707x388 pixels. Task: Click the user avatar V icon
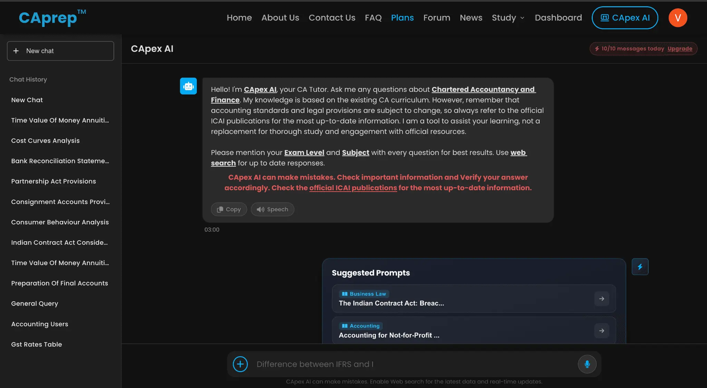click(678, 18)
